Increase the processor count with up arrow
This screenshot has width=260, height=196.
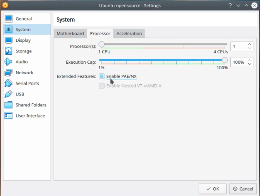click(250, 44)
